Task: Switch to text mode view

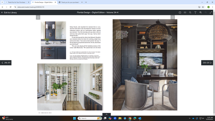Action: (x=195, y=12)
